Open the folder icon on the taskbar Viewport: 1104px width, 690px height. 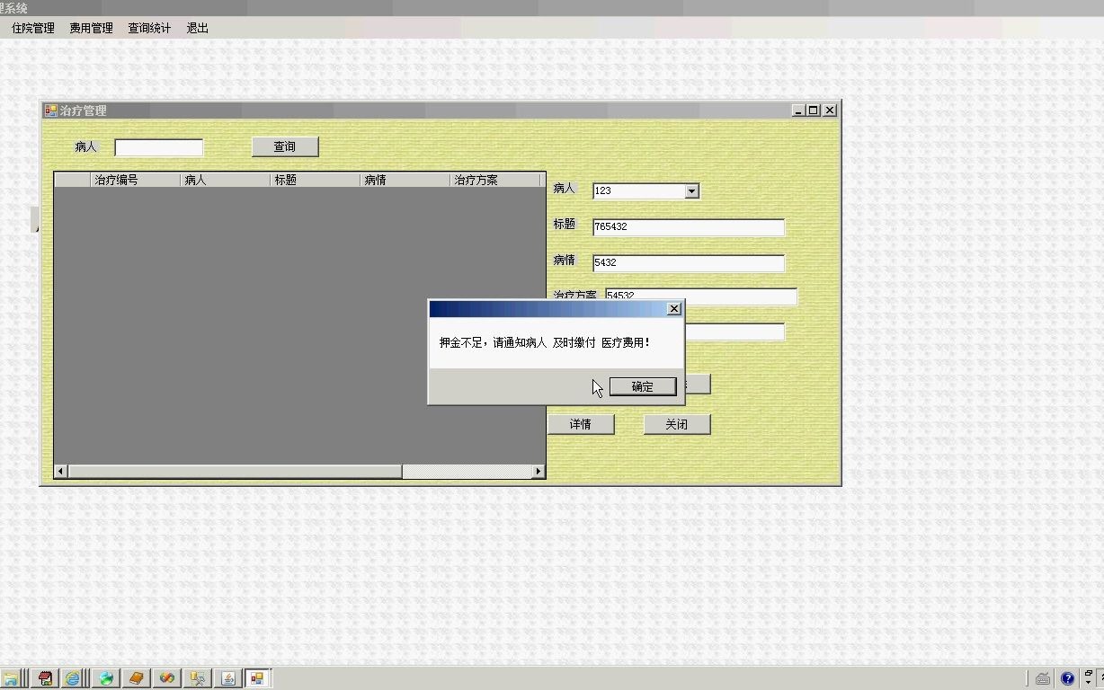click(11, 677)
